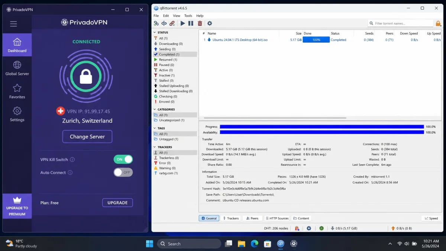
Task: Click the PrivadoVPN hamburger menu icon
Action: [x=13, y=24]
